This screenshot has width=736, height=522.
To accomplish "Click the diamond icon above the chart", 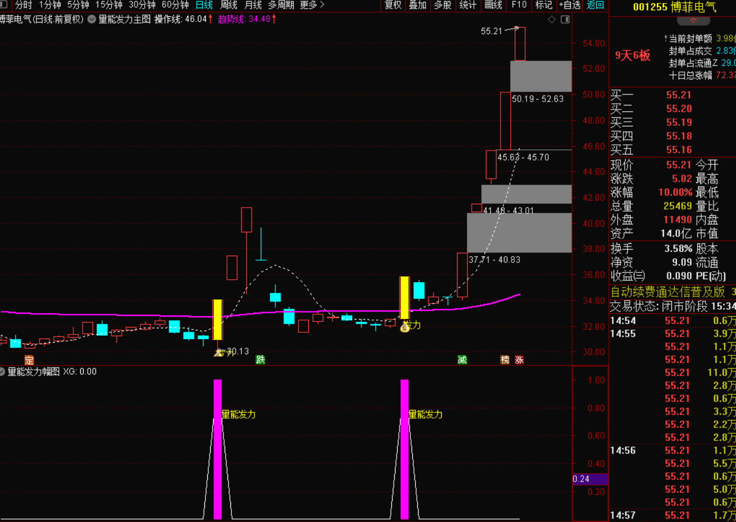I will [552, 19].
